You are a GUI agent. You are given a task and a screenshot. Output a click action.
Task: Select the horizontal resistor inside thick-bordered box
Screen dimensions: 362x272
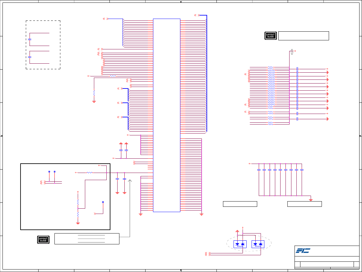pyautogui.click(x=90, y=173)
